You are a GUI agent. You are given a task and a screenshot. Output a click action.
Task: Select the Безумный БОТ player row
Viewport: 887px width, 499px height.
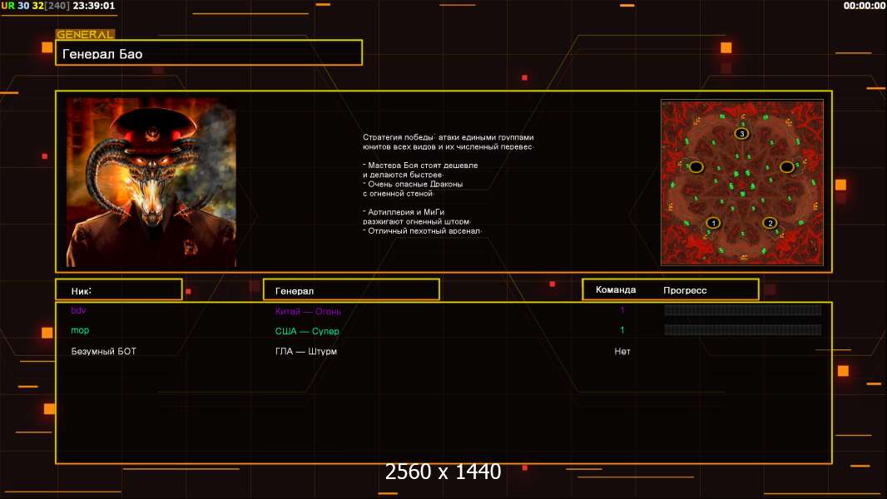pyautogui.click(x=103, y=352)
